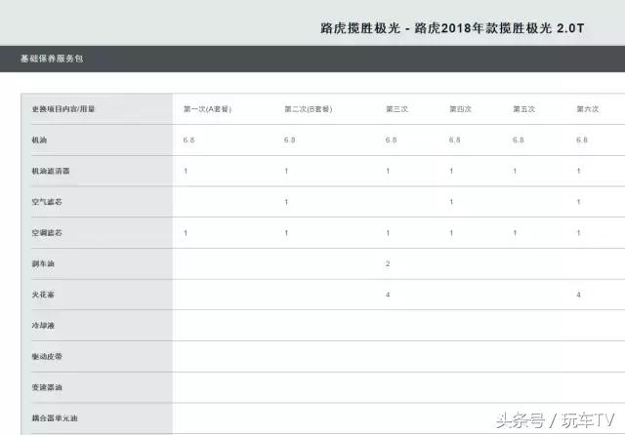625x435 pixels.
Task: Click 机油滤清器 value 1 under 第一次
Action: pos(186,171)
